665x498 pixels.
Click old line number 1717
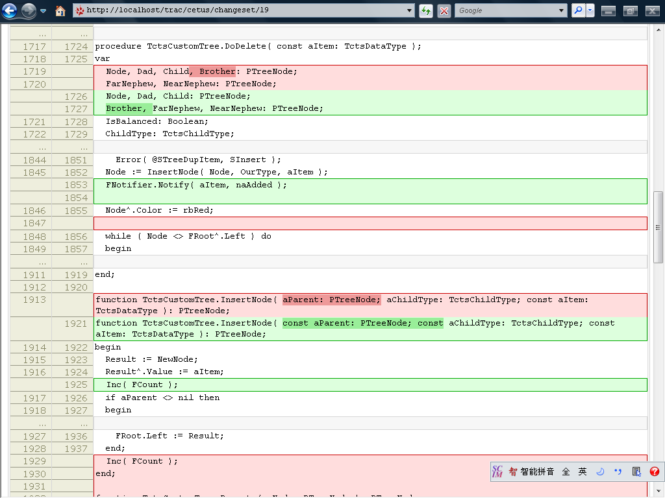[34, 47]
